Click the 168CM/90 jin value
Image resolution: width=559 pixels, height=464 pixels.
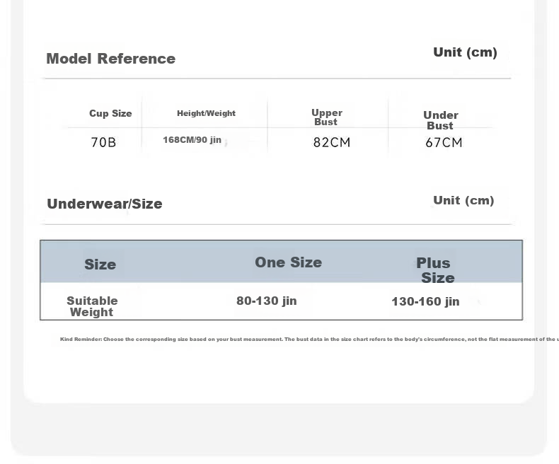(x=192, y=140)
